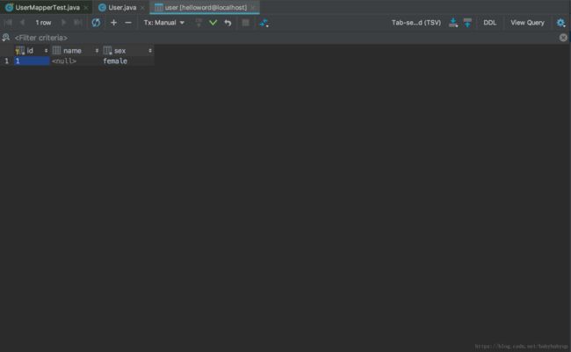The width and height of the screenshot is (571, 352).
Task: Click the gray stop square icon
Action: [x=246, y=23]
